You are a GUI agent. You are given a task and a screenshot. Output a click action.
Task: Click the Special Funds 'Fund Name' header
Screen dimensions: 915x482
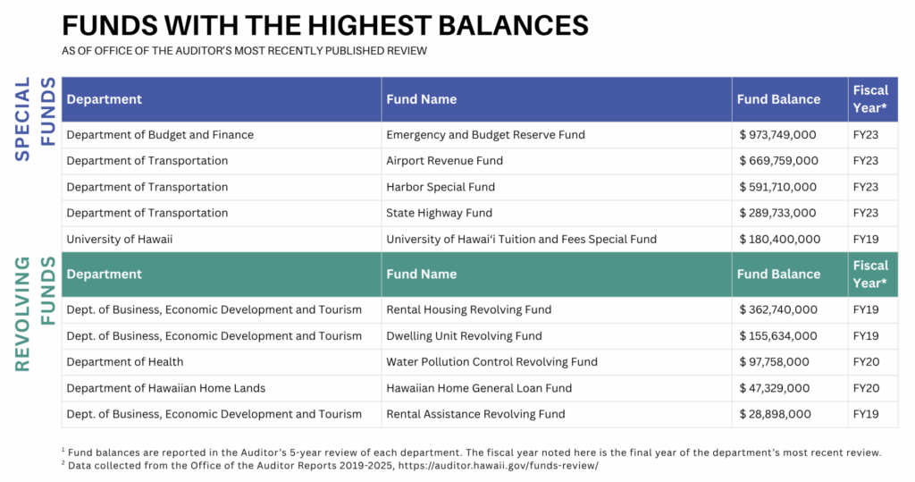pos(422,99)
